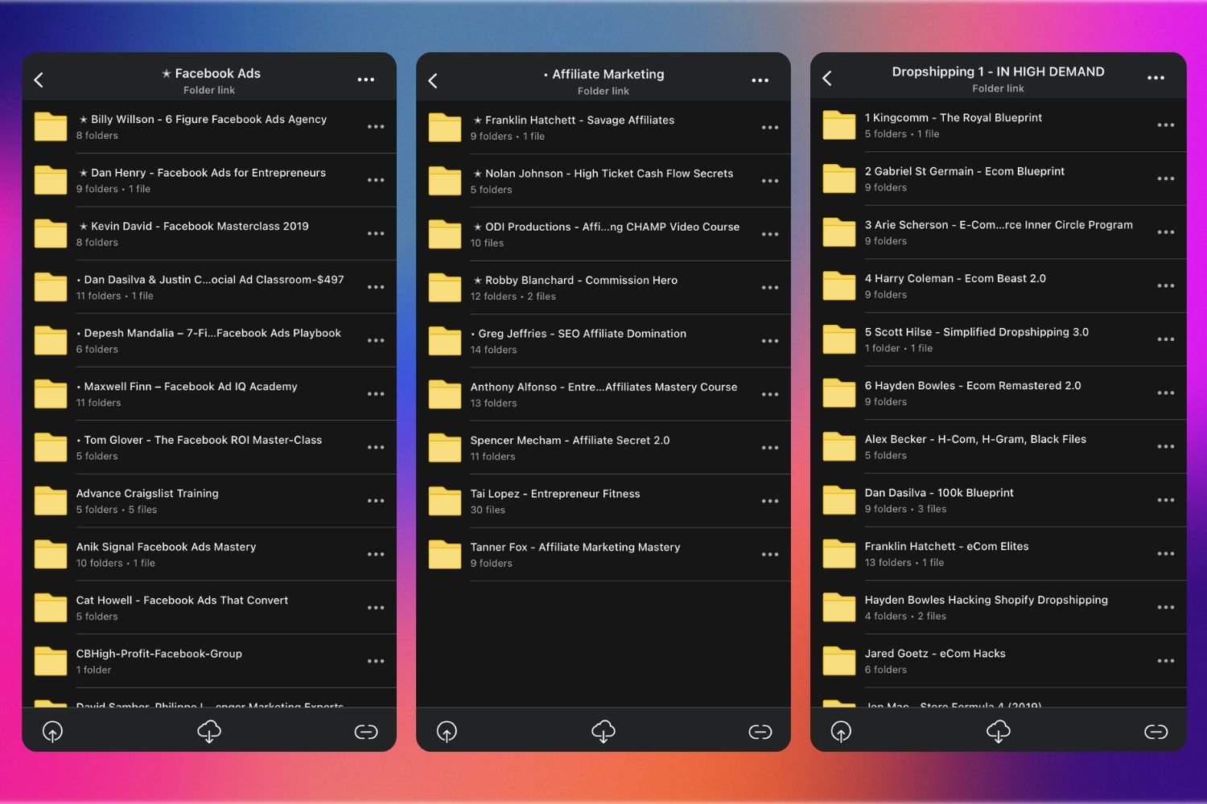1207x804 pixels.
Task: Open more options in Facebook Ads header
Action: (x=366, y=80)
